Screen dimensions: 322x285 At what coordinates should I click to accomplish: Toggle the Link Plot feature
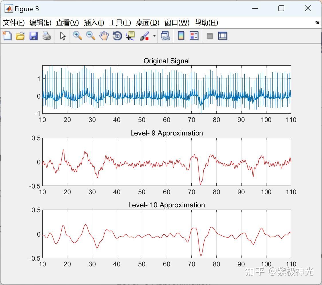pos(166,36)
